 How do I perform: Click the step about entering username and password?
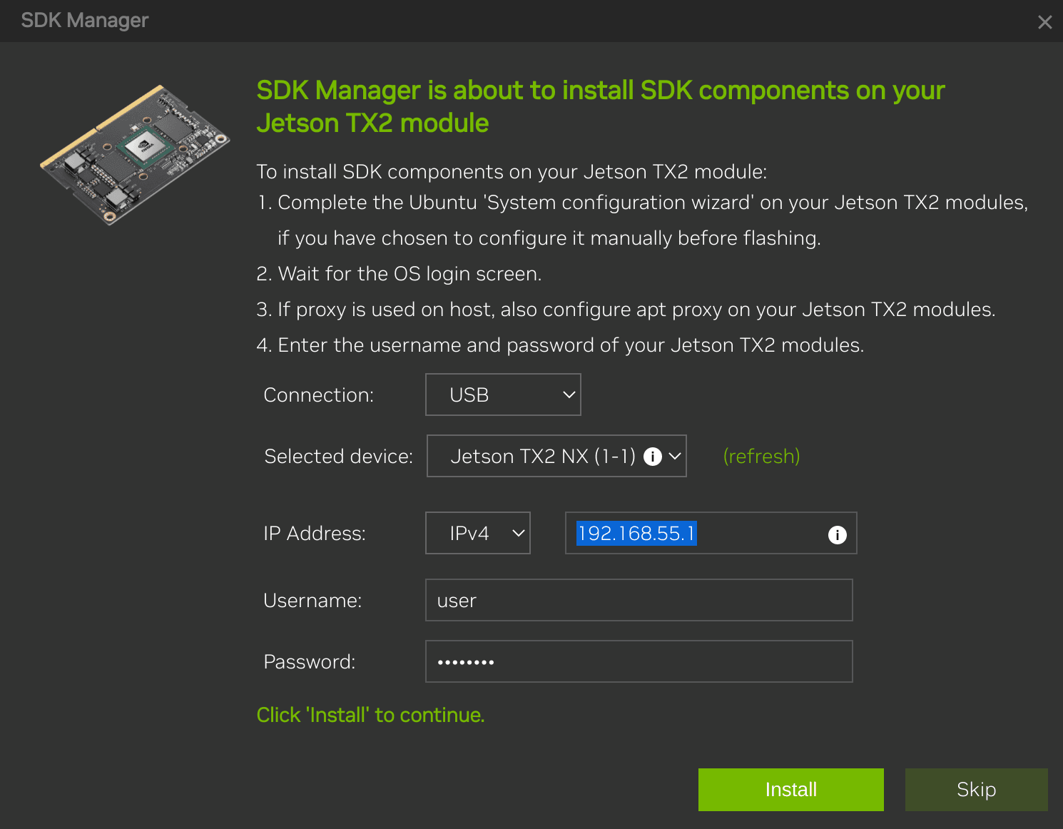pos(560,345)
